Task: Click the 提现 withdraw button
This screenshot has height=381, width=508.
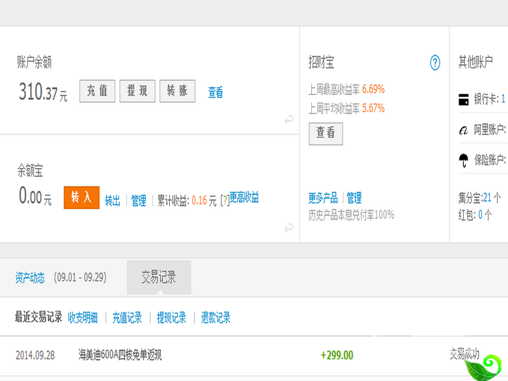Action: [x=137, y=91]
